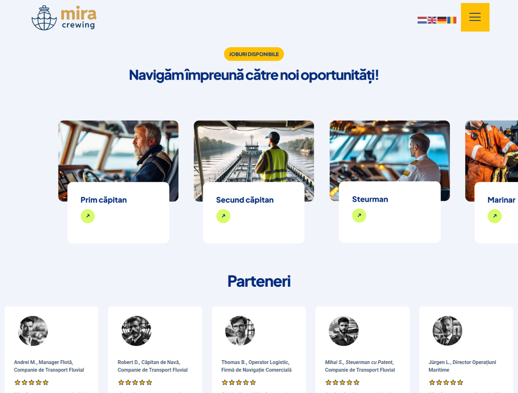Viewport: 518px width, 393px height.
Task: Select the Romanian flag language
Action: click(x=452, y=20)
